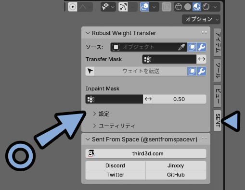Viewport: 245px width, 190px height.
Task: Toggle show overlays button
Action: pos(145,7)
